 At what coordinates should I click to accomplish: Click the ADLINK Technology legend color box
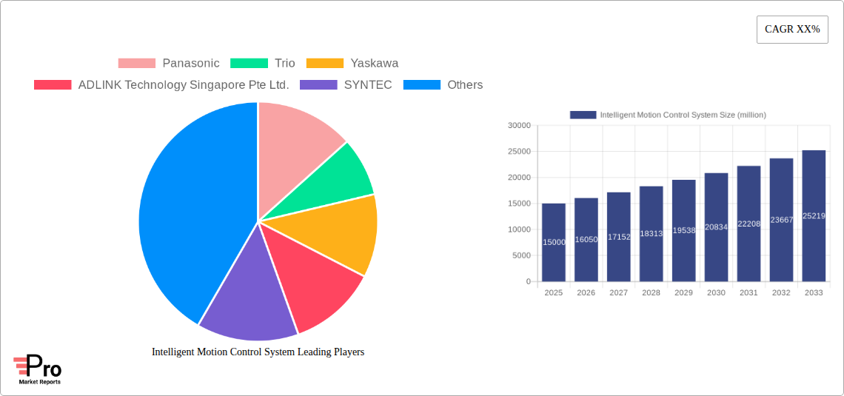tap(53, 85)
